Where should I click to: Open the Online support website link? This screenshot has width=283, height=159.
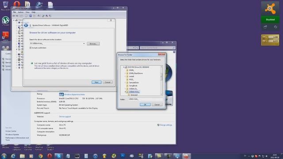tap(65, 117)
